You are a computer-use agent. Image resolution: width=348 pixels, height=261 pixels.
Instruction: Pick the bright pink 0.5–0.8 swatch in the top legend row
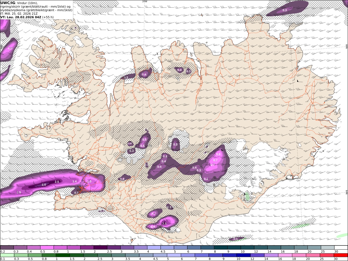click(47, 247)
